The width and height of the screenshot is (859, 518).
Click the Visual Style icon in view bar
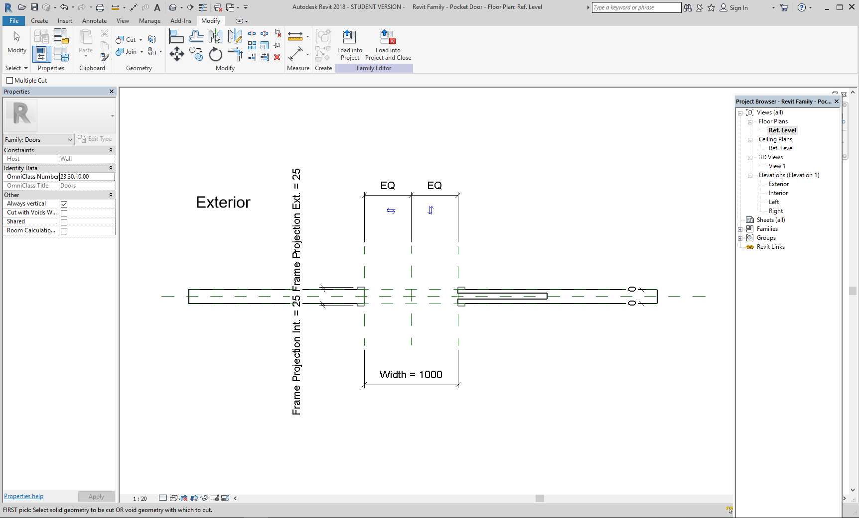pos(173,498)
